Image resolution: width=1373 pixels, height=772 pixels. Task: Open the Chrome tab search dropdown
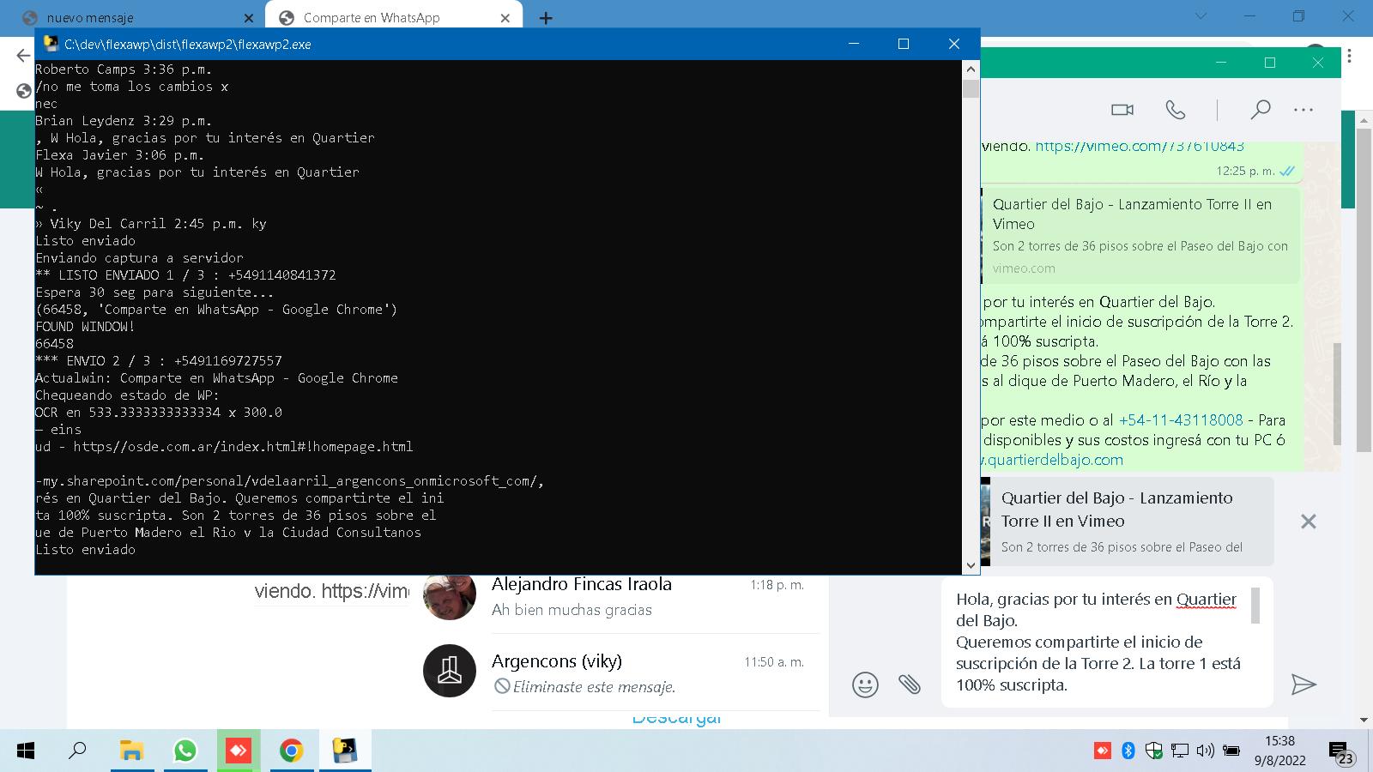1201,16
